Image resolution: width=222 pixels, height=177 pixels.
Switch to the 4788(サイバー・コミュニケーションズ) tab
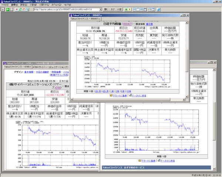point(51,67)
